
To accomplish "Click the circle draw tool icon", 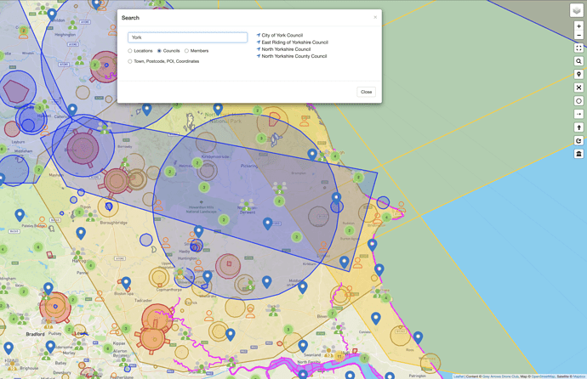I will (578, 101).
